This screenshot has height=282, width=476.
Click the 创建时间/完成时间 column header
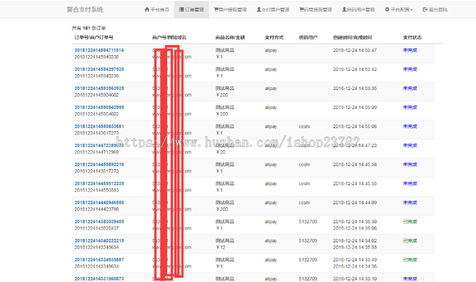(x=352, y=38)
